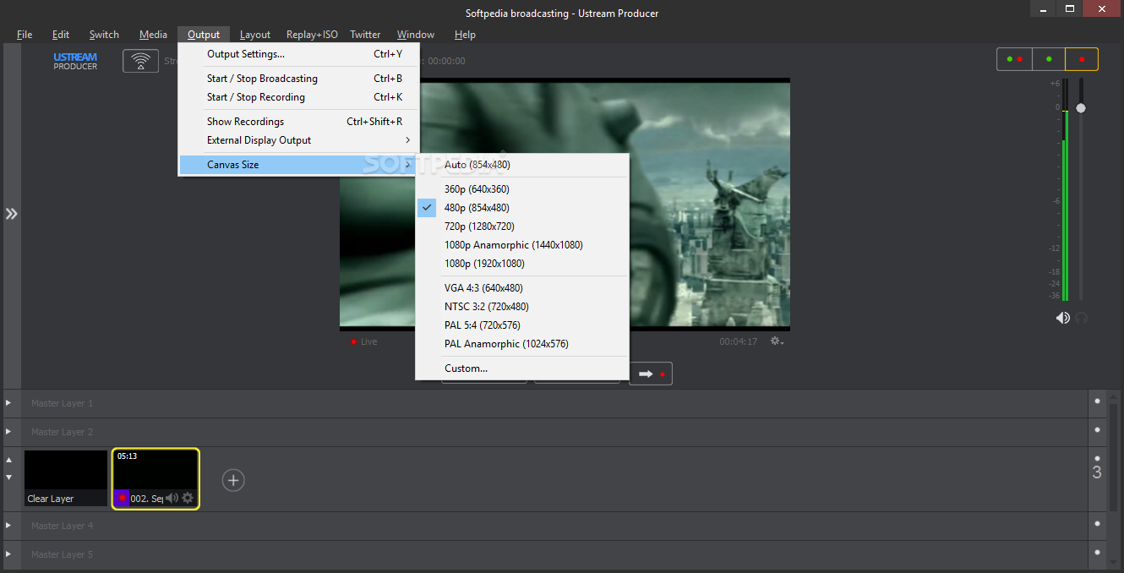Open live view gear settings dropdown
Viewport: 1124px width, 573px height.
[777, 341]
